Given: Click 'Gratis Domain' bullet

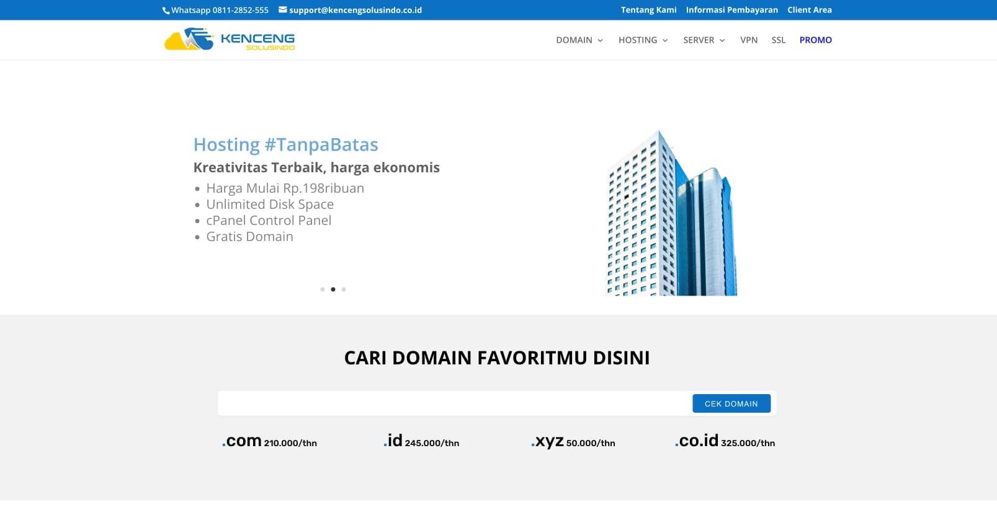Looking at the screenshot, I should (249, 236).
